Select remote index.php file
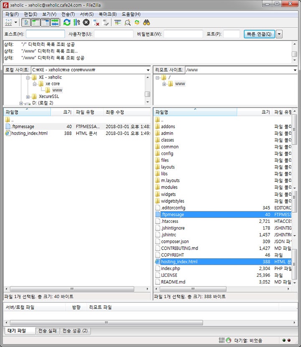Screen dimensions: 301x347 (223, 268)
